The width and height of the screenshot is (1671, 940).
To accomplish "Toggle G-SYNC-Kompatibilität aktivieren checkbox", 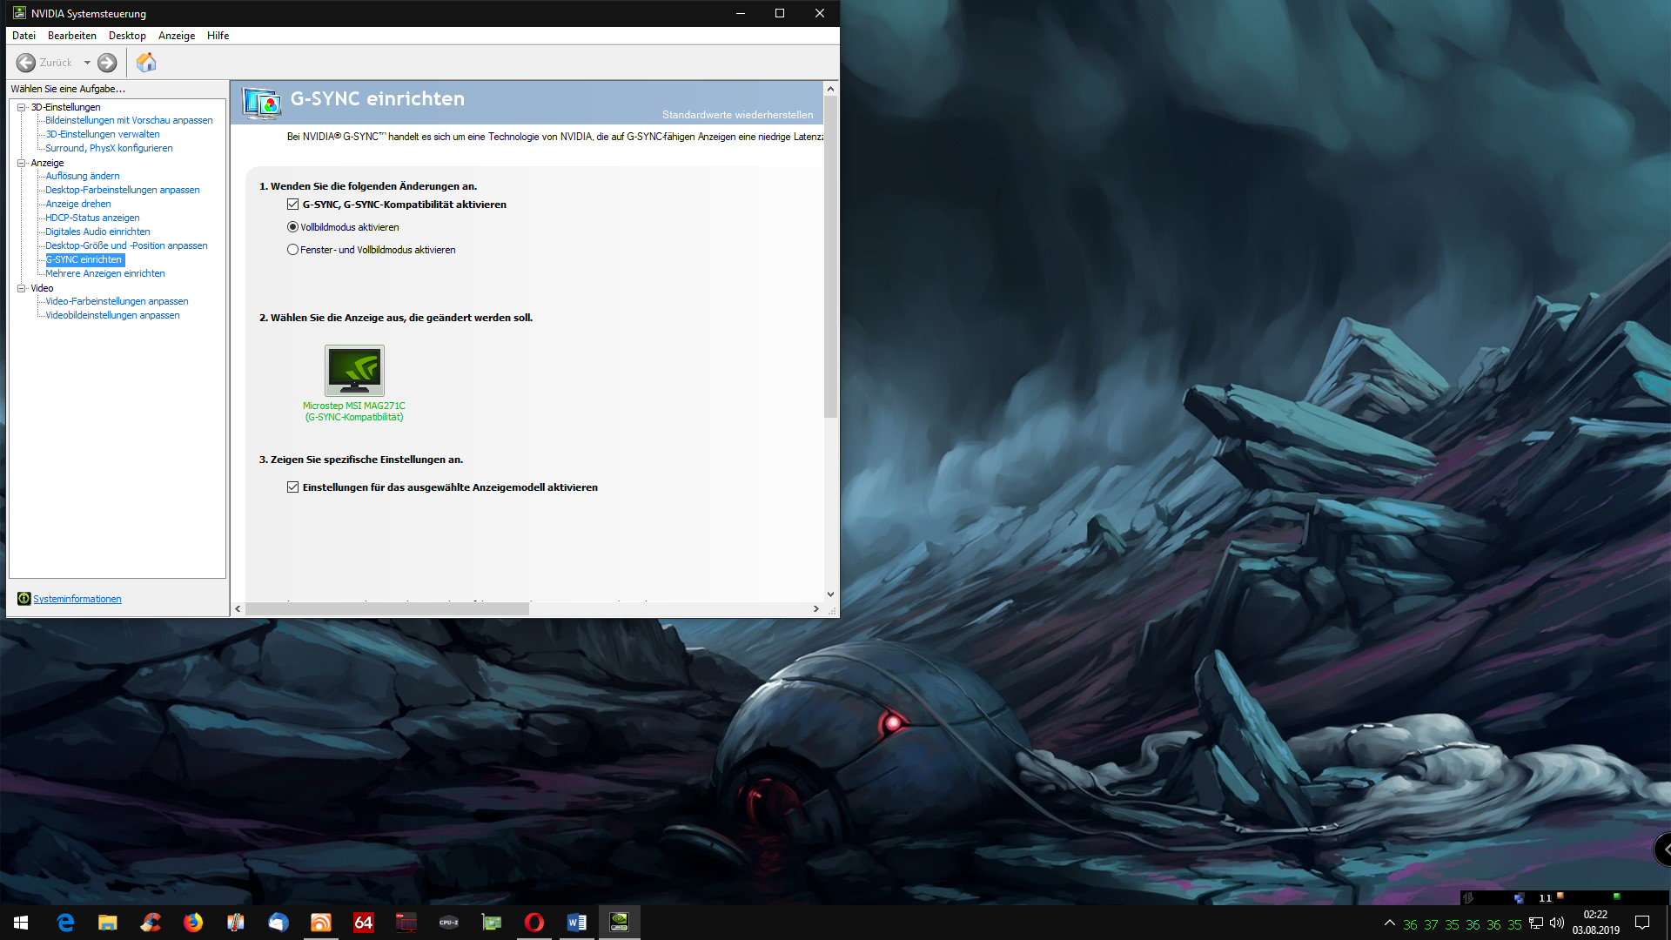I will pos(293,205).
